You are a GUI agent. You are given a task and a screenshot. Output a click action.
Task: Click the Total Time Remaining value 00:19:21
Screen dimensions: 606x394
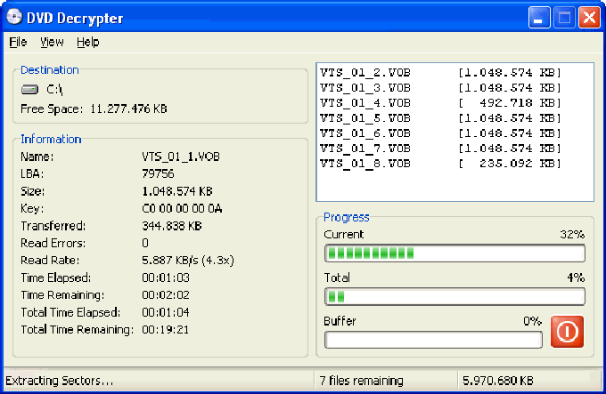[166, 330]
